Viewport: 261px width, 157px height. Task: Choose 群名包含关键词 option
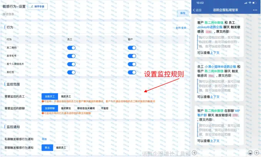pos(86,108)
